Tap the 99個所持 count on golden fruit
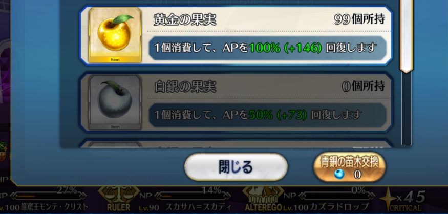 tap(359, 19)
